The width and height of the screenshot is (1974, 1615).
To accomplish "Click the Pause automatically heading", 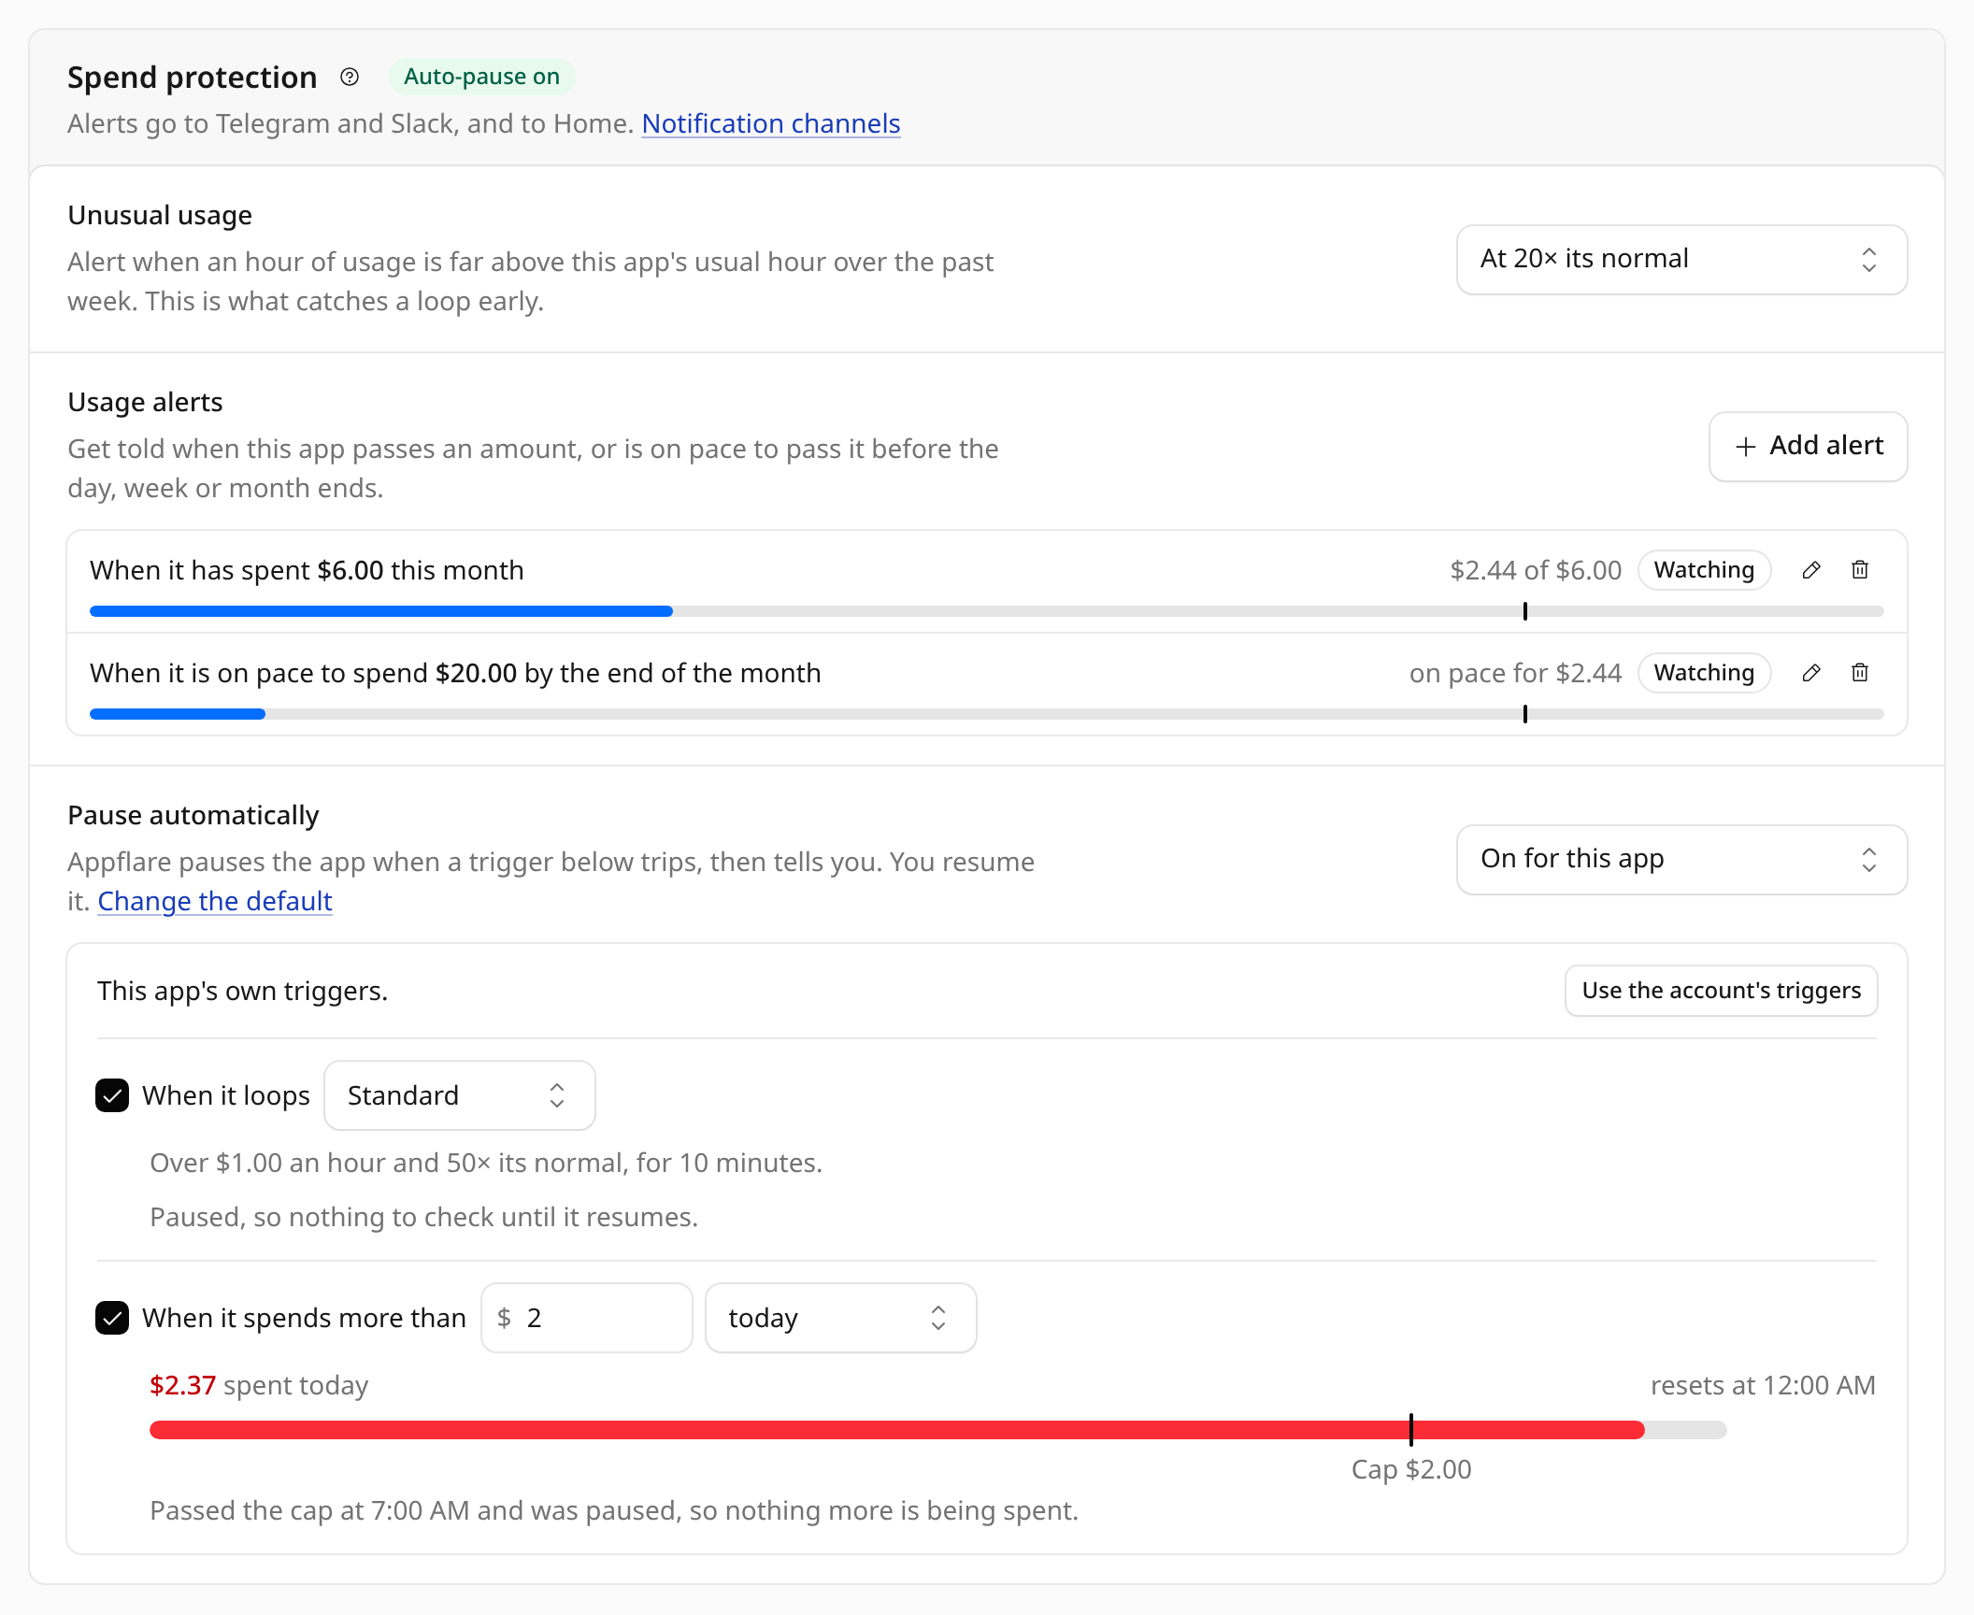I will point(193,815).
